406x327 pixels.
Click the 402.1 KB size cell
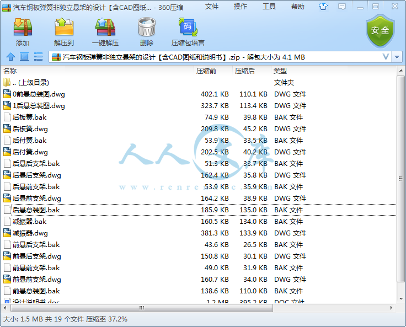[215, 94]
